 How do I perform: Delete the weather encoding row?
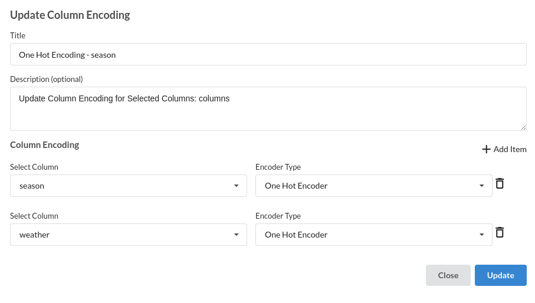click(500, 232)
